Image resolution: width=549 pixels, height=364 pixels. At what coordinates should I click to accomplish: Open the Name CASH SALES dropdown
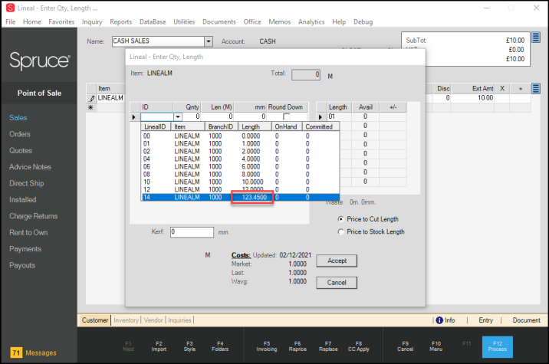tap(209, 41)
